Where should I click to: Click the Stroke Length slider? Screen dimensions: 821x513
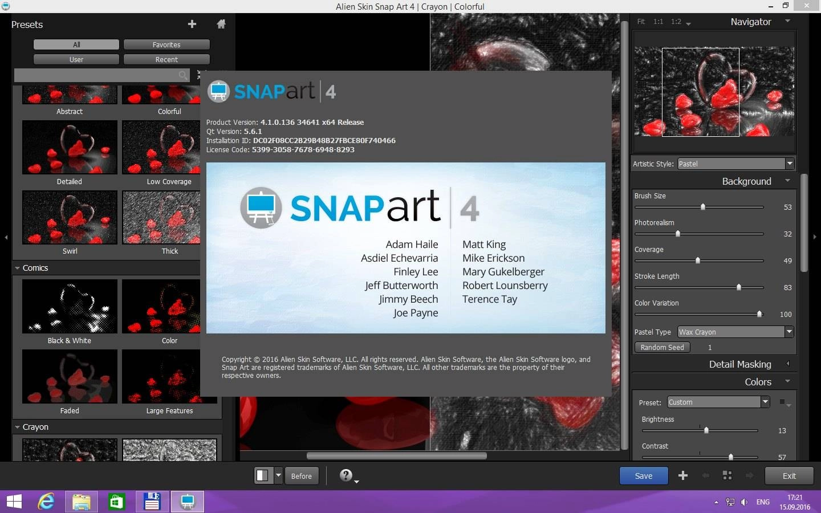click(x=699, y=287)
